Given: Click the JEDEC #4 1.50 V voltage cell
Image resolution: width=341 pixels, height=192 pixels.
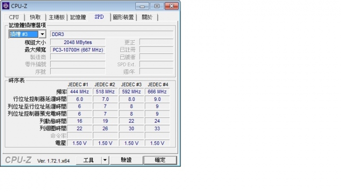Looking at the screenshot, I should 157,143.
